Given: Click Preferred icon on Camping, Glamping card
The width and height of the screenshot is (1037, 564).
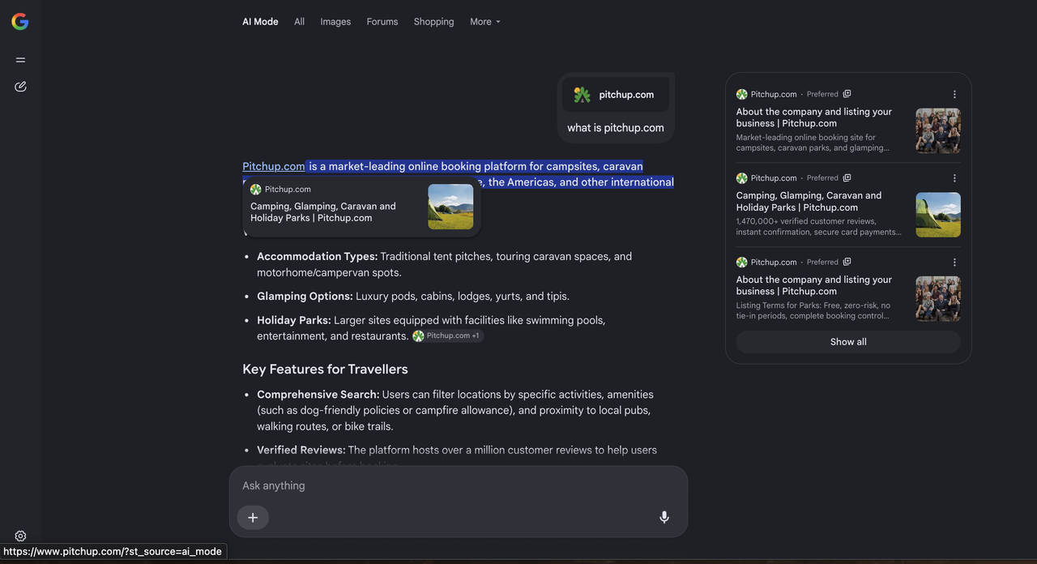Looking at the screenshot, I should pyautogui.click(x=847, y=178).
